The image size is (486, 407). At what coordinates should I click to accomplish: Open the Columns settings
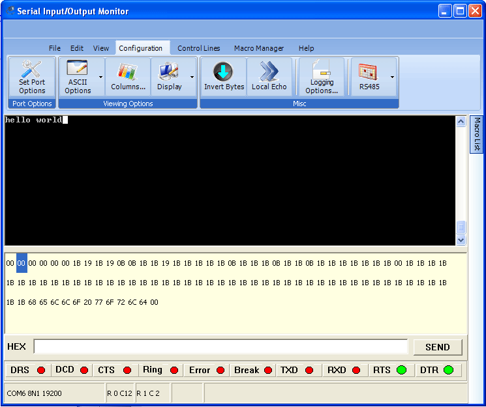[128, 77]
